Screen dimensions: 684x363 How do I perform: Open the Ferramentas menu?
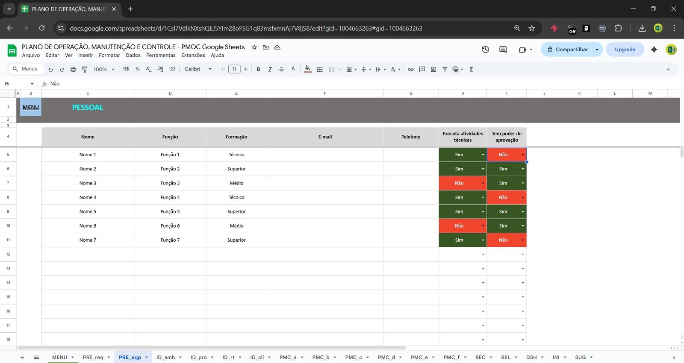coord(161,55)
